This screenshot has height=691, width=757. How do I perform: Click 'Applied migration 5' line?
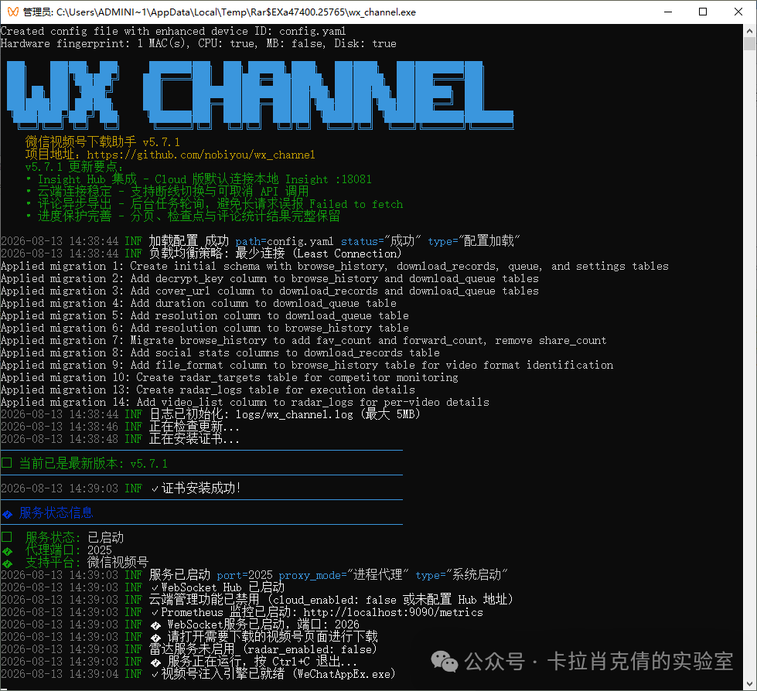(x=205, y=315)
